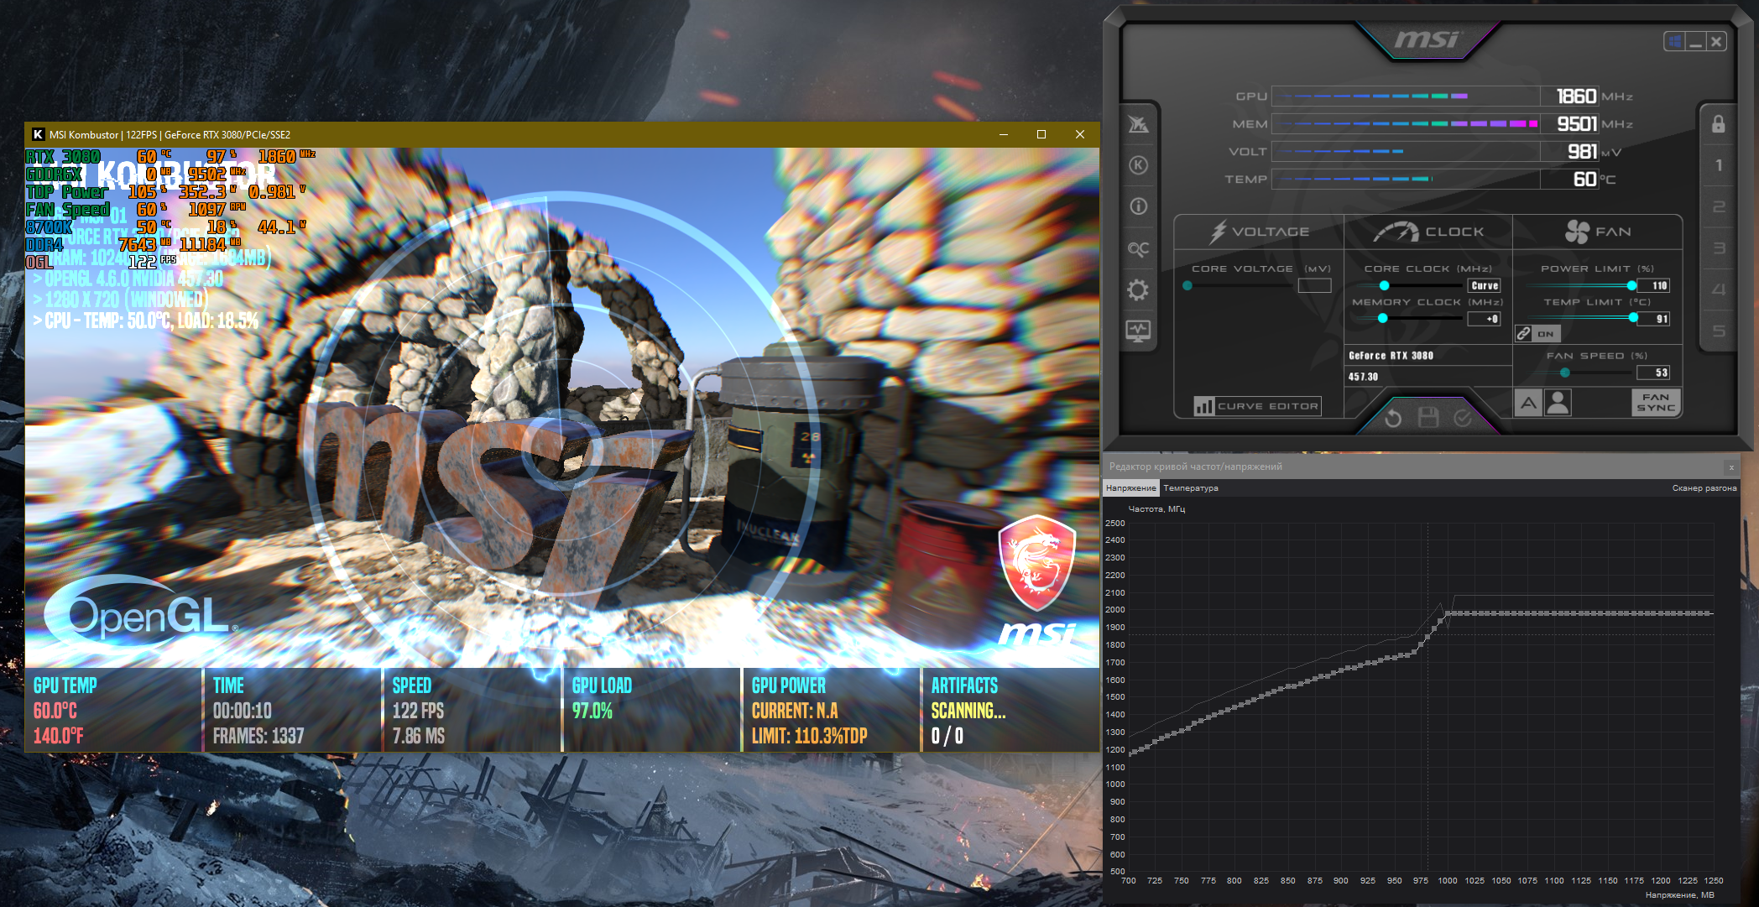Image resolution: width=1759 pixels, height=907 pixels.
Task: Toggle the user-defined fan mode icon
Action: point(1558,403)
